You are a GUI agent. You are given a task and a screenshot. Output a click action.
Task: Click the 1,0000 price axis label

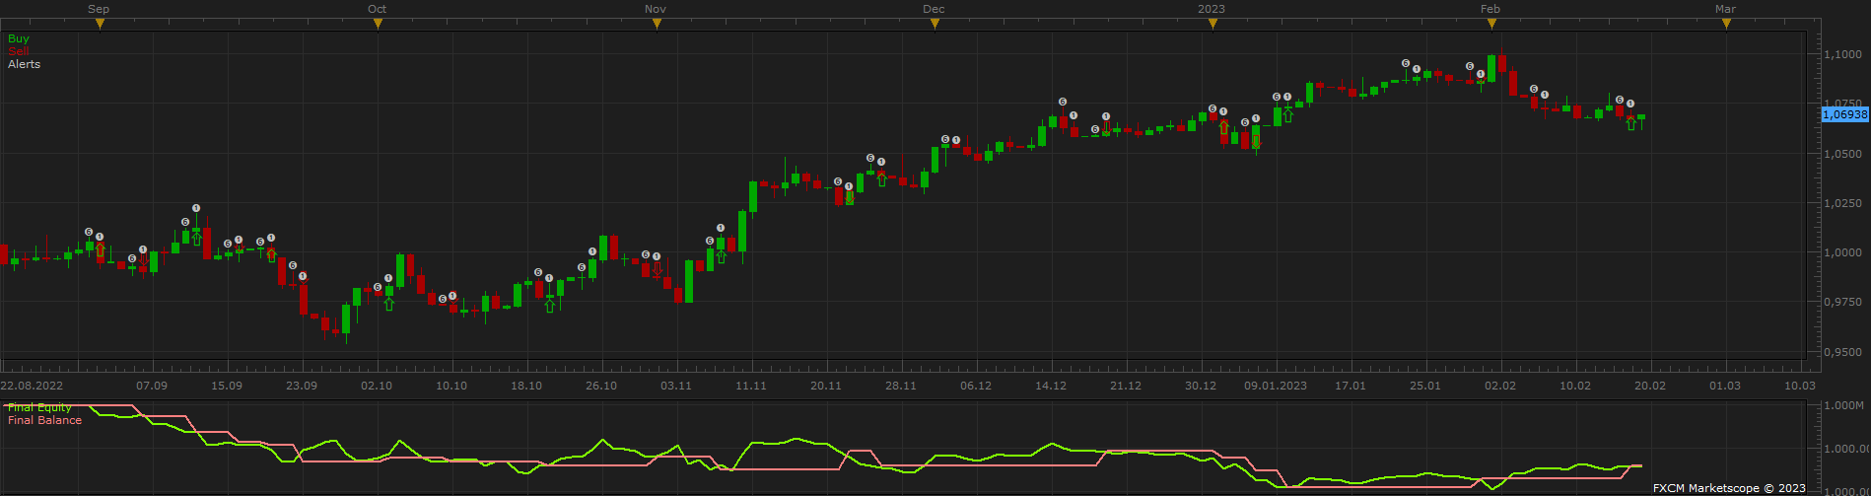(x=1842, y=252)
